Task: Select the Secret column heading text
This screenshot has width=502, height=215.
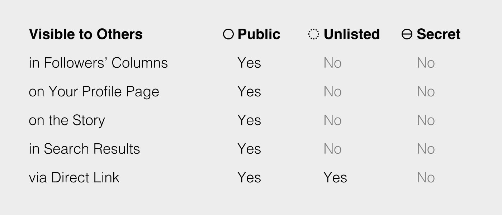Action: tap(438, 34)
